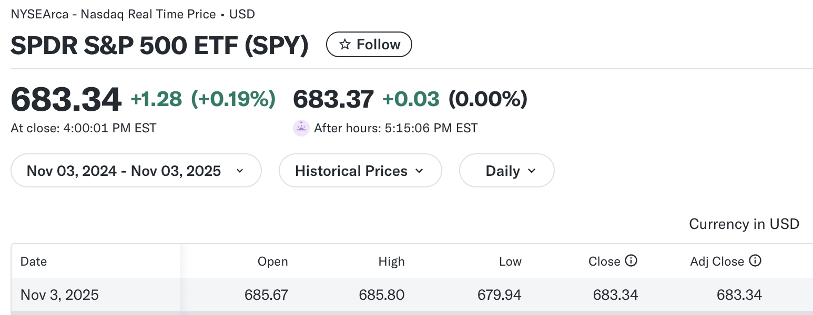Click the Currency in USD label

pyautogui.click(x=744, y=224)
